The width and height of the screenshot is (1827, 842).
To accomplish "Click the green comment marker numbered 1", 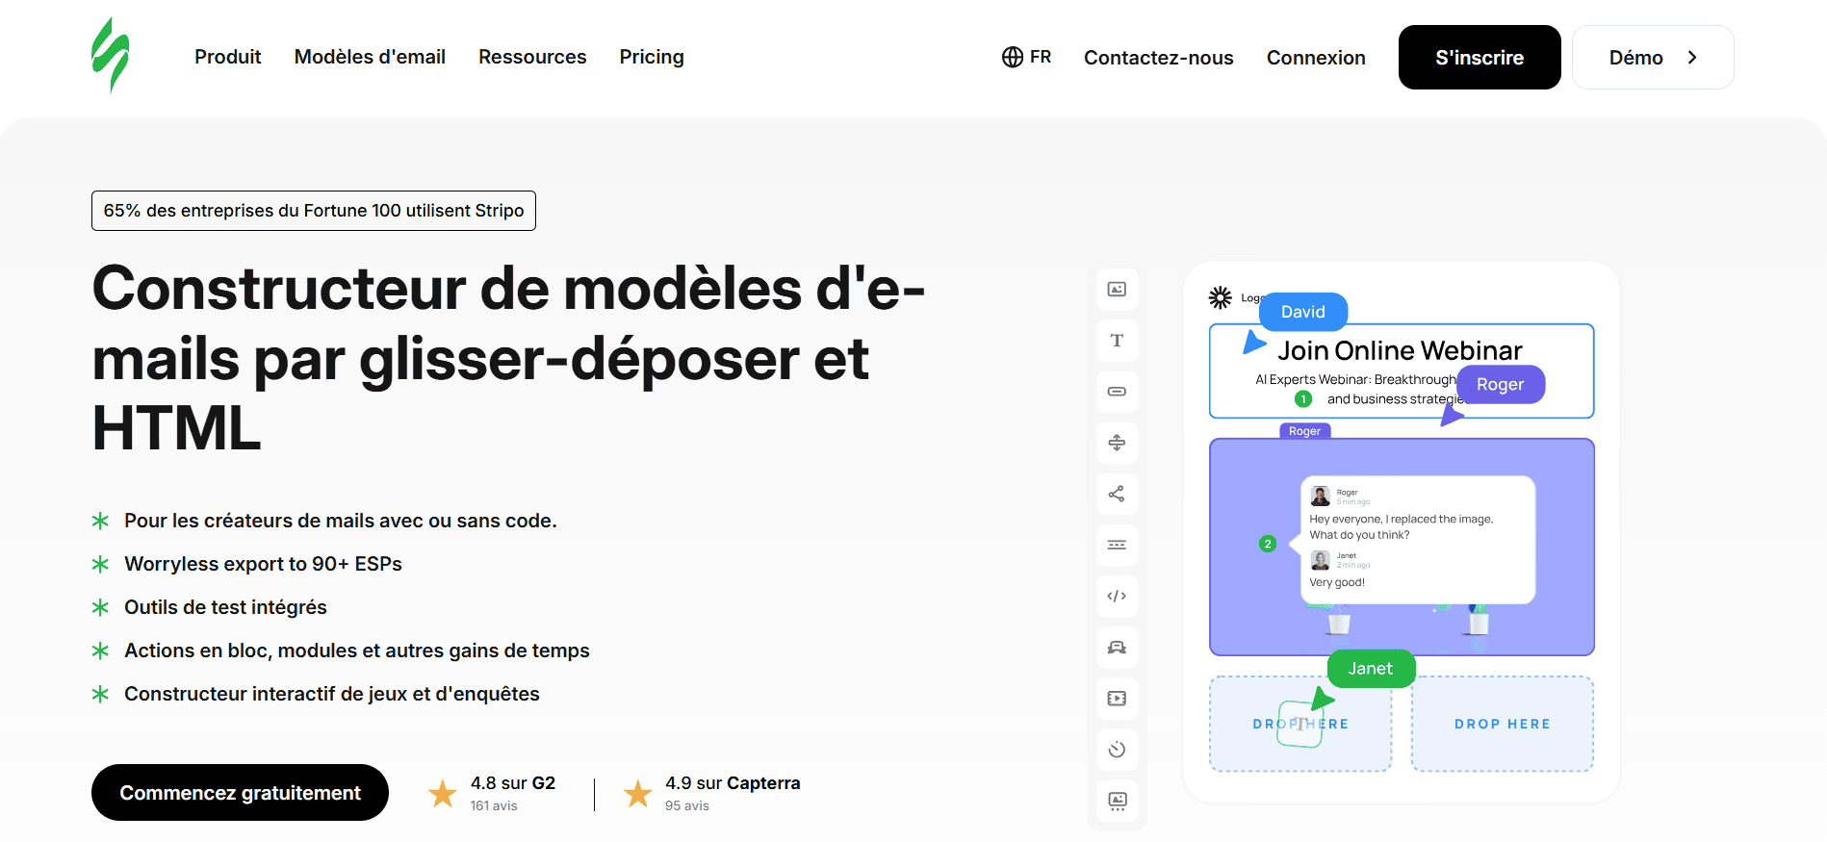I will tap(1303, 398).
